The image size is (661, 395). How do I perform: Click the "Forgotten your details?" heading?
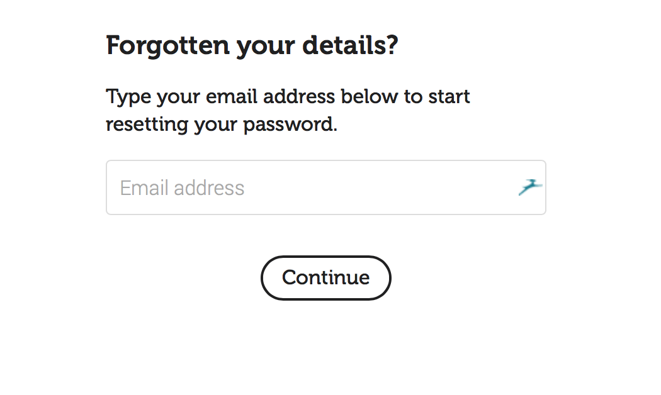[252, 47]
